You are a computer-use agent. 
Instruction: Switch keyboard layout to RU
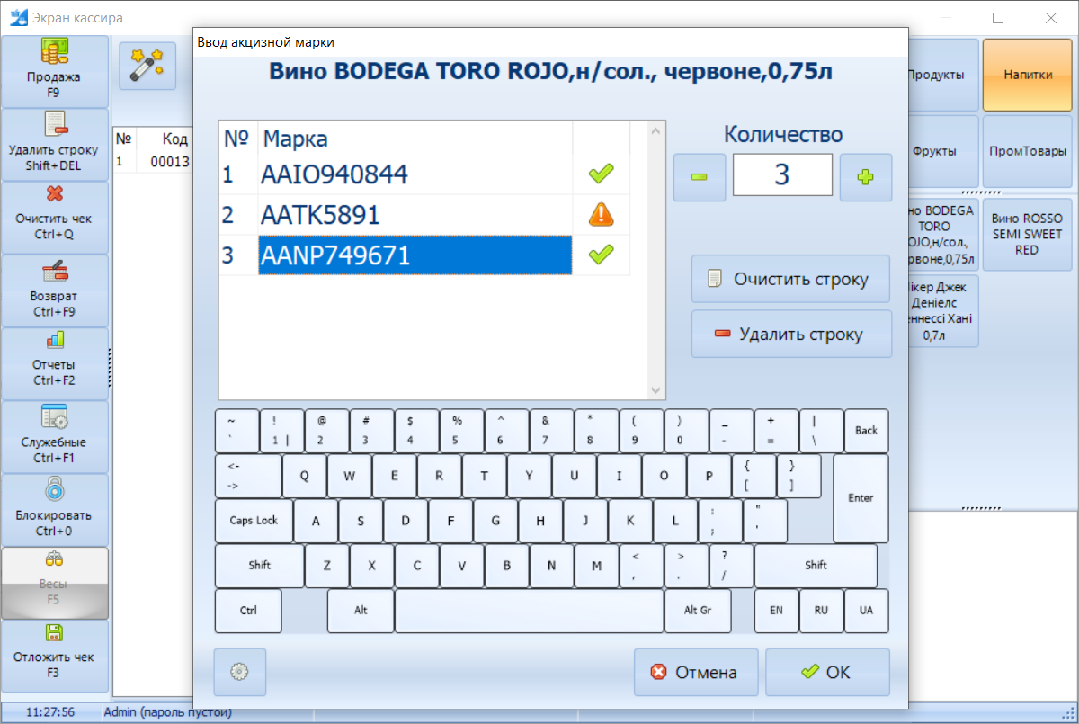pos(821,611)
